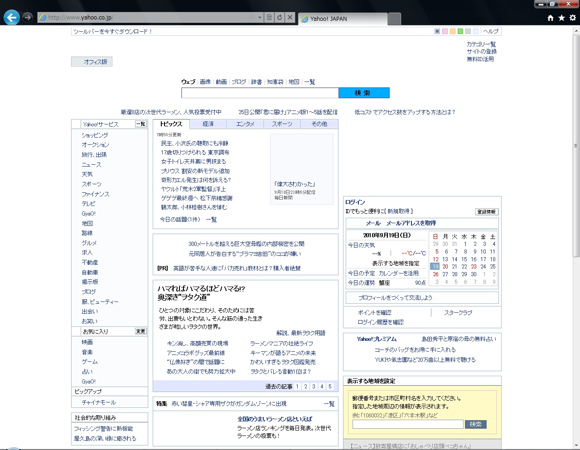Switch to the 経済 news tab
580x450 pixels.
point(208,124)
